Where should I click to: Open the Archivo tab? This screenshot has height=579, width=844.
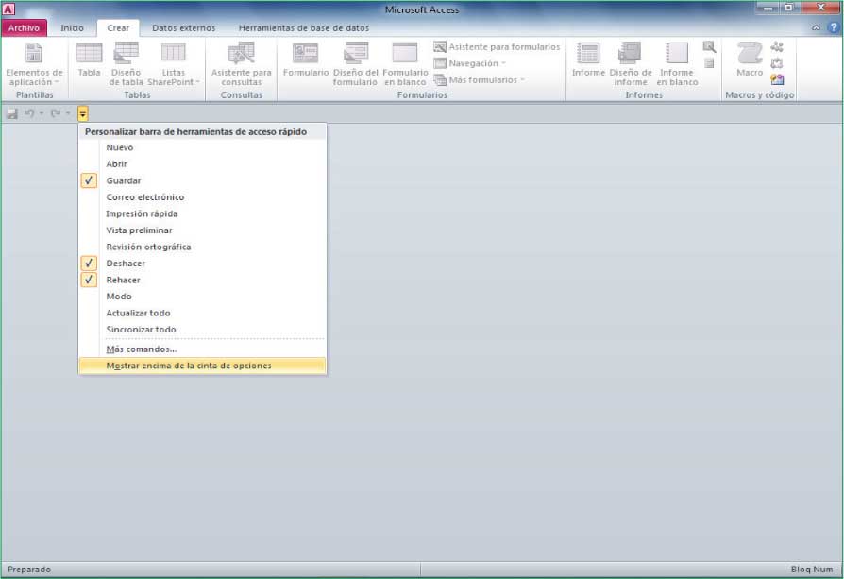pyautogui.click(x=25, y=28)
